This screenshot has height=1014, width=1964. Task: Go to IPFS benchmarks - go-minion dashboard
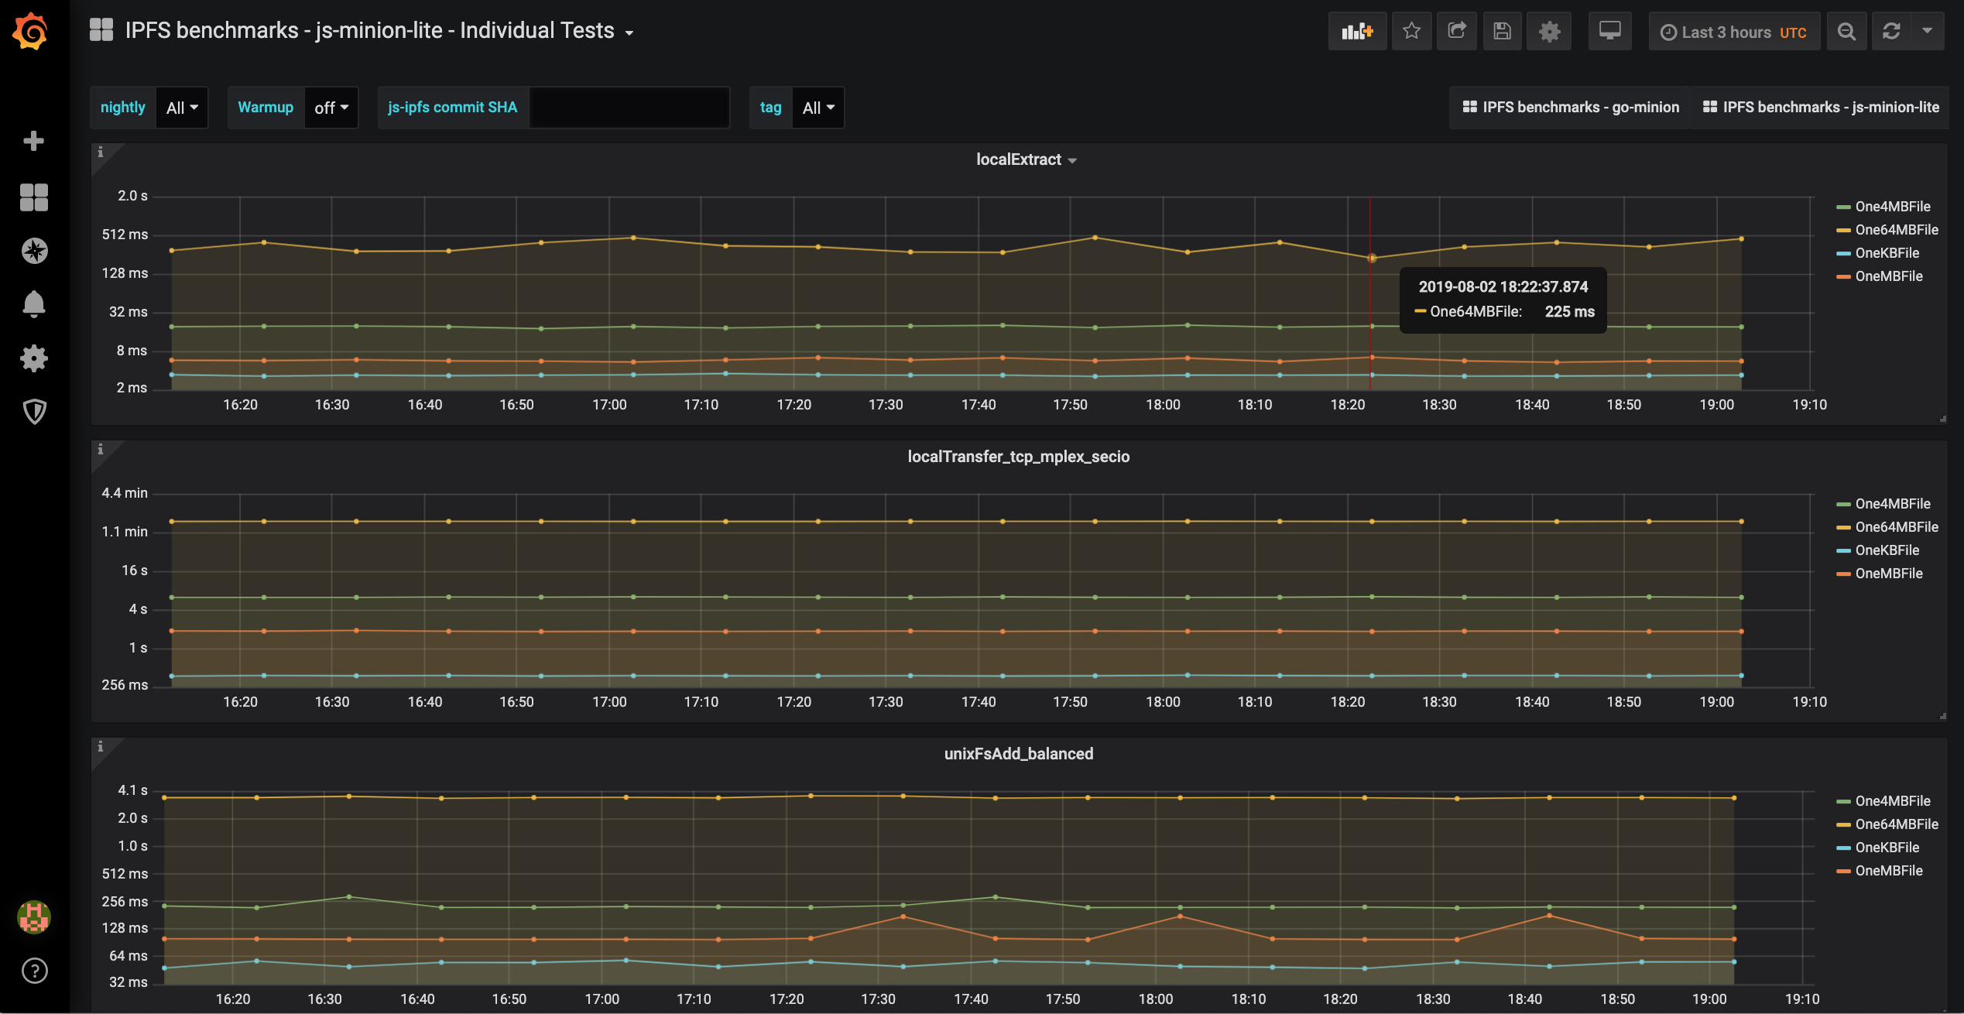pos(1571,108)
